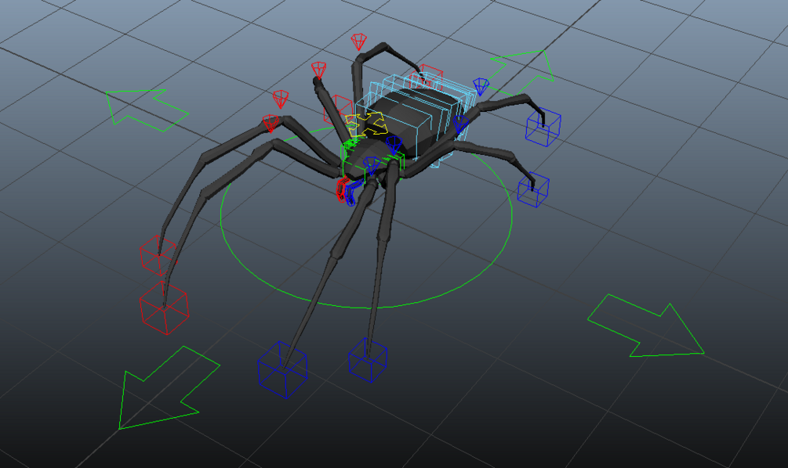Select the red cube behind the abdomen

click(x=427, y=76)
